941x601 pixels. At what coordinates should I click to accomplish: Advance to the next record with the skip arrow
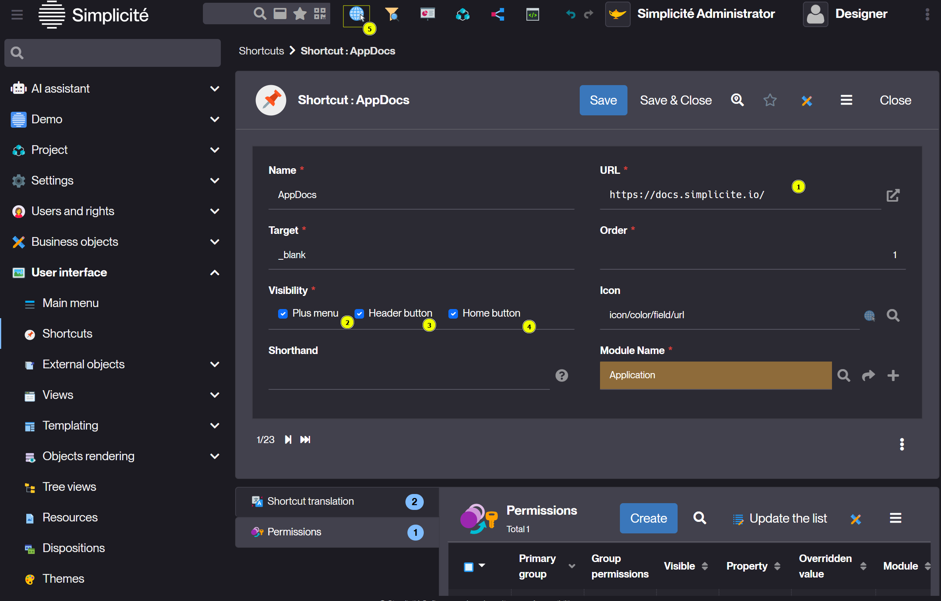pyautogui.click(x=288, y=440)
